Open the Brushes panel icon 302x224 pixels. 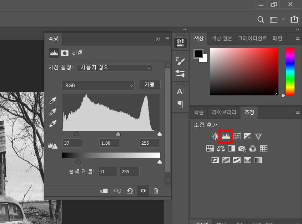click(x=180, y=74)
